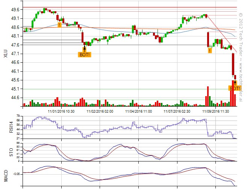
Task: Select the RSI14 indicator label
Action: click(5, 127)
